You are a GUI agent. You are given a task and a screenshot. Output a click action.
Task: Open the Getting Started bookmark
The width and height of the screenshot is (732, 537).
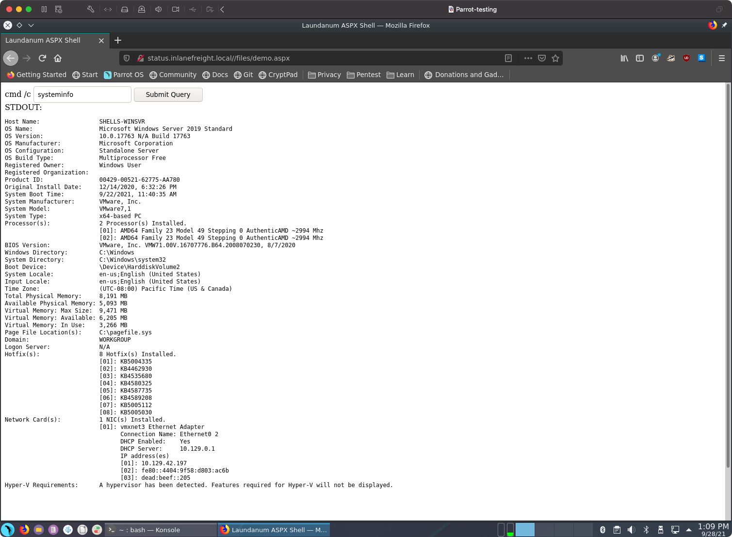[x=36, y=75]
